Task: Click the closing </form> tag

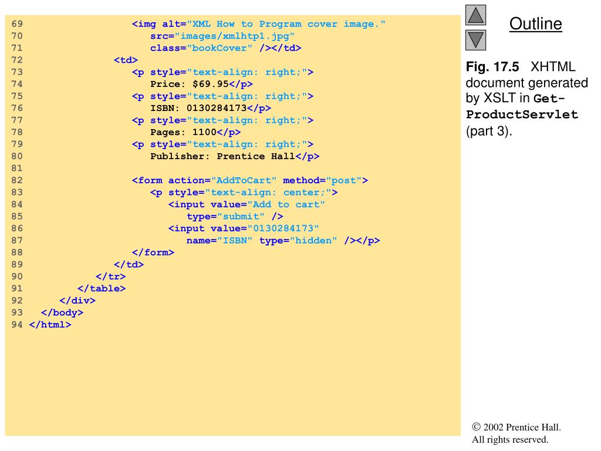Action: pyautogui.click(x=153, y=253)
